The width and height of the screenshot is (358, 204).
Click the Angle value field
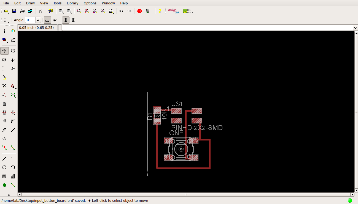(x=30, y=20)
